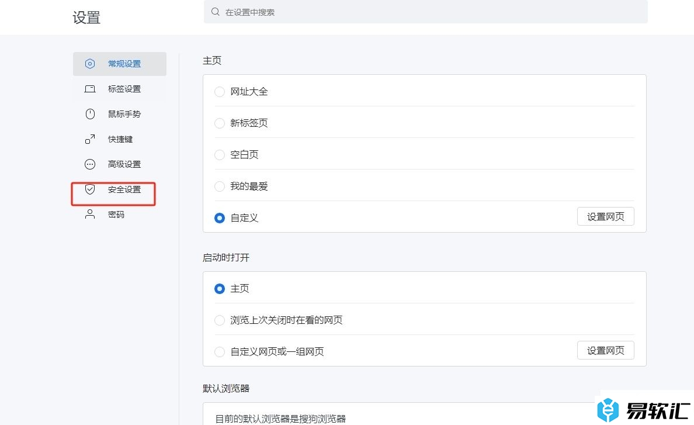Click the tab icon beside 标签设置
The height and width of the screenshot is (425, 694).
coord(90,89)
